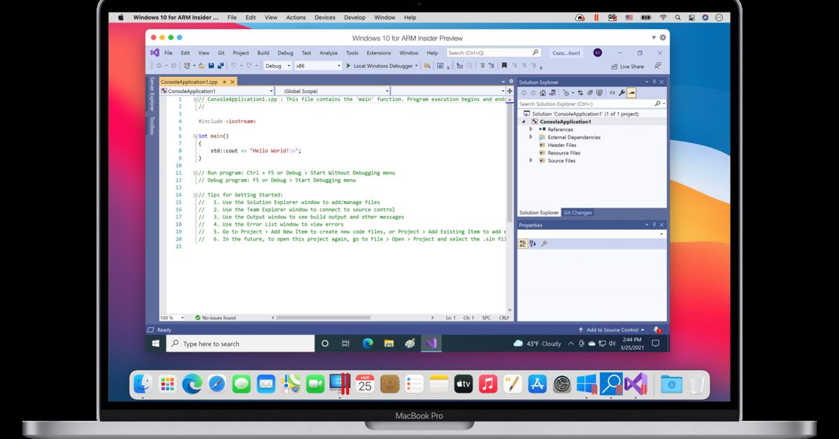The width and height of the screenshot is (839, 439).
Task: Click Collapse All in Solution Explorer
Action: (590, 92)
